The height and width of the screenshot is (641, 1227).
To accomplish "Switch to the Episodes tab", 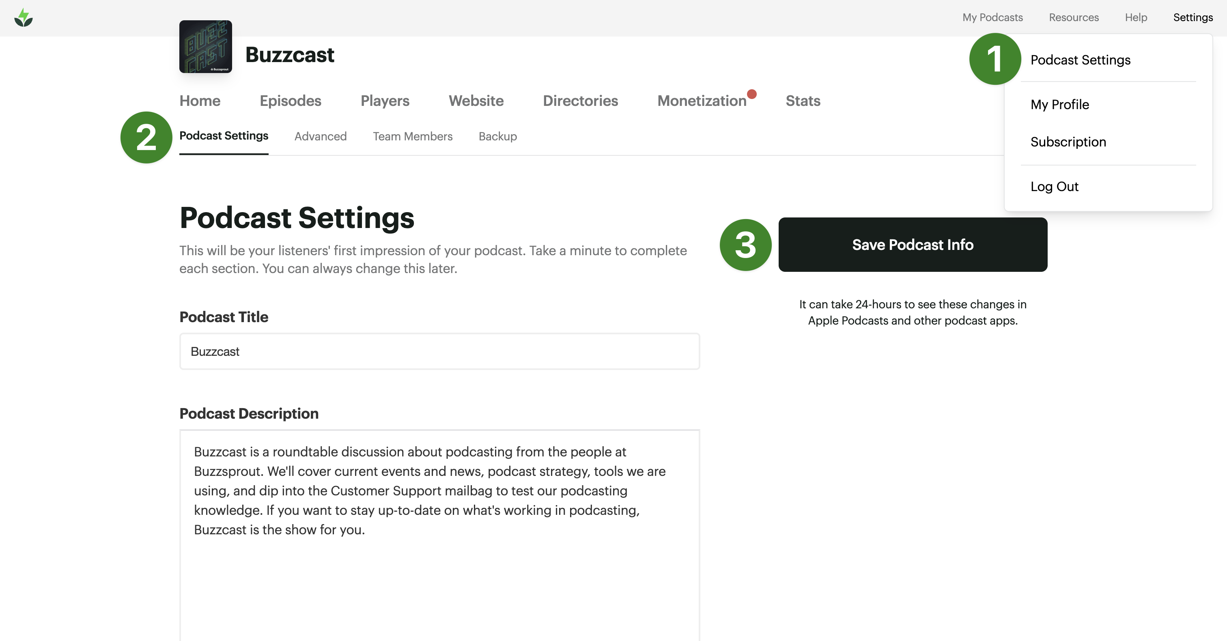I will click(x=290, y=101).
